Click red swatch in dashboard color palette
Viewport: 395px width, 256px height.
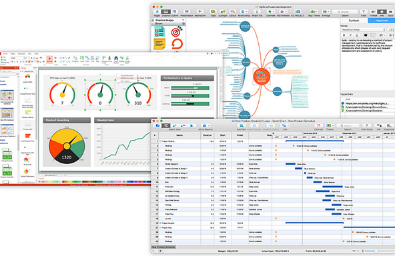pyautogui.click(x=64, y=181)
